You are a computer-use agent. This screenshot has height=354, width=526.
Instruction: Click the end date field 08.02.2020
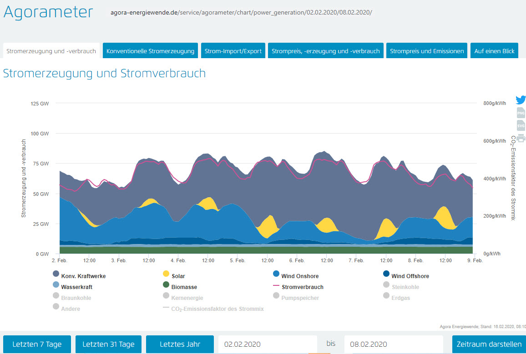coord(393,344)
